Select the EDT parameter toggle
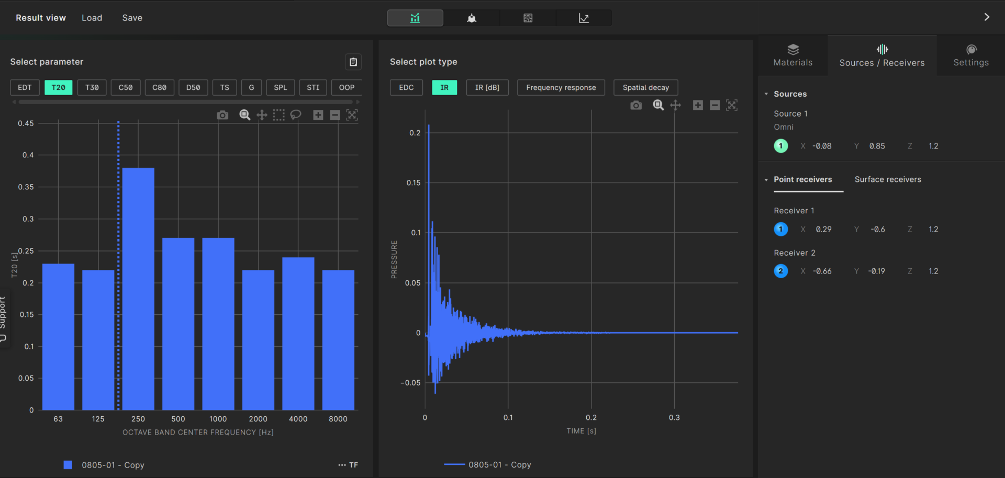The image size is (1005, 478). click(x=25, y=87)
